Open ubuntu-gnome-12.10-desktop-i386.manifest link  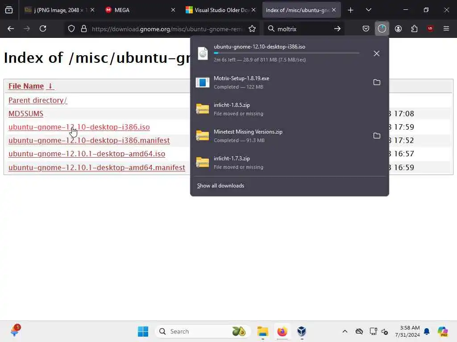pos(89,140)
